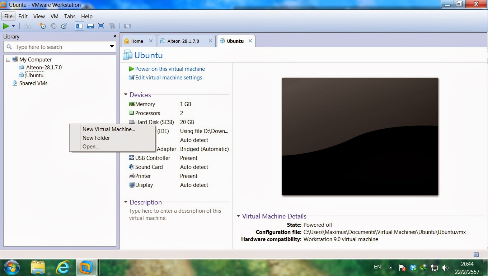The image size is (488, 276).
Task: Close the Ubuntu tab
Action: coord(250,41)
